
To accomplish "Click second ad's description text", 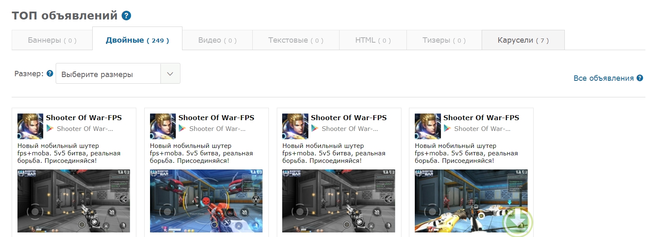I will coord(202,153).
